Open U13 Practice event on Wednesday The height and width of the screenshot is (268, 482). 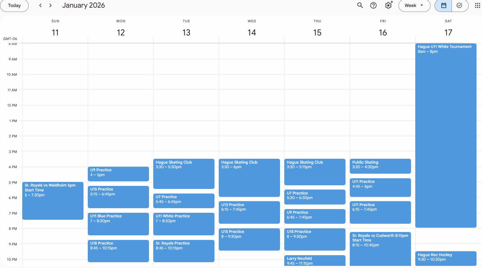click(x=249, y=212)
